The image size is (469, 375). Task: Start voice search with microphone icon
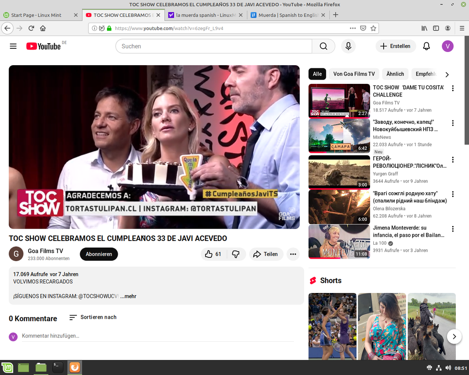click(348, 46)
